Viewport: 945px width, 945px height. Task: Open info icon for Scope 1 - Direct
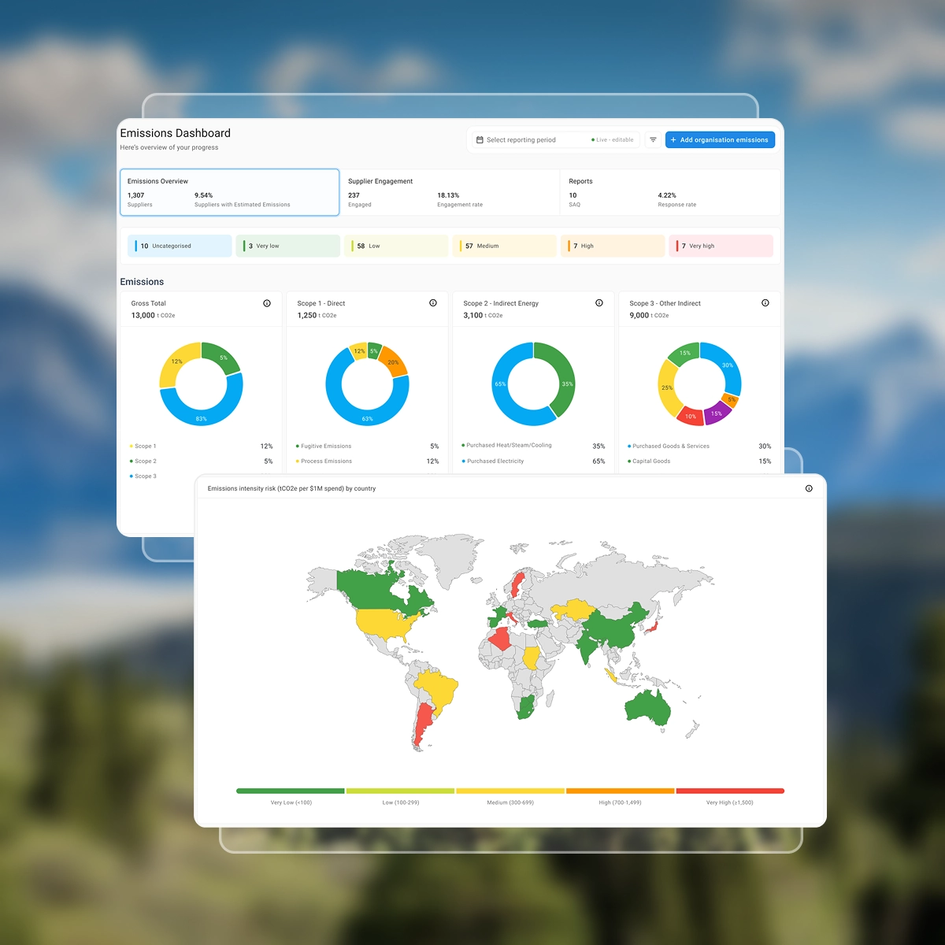(433, 303)
